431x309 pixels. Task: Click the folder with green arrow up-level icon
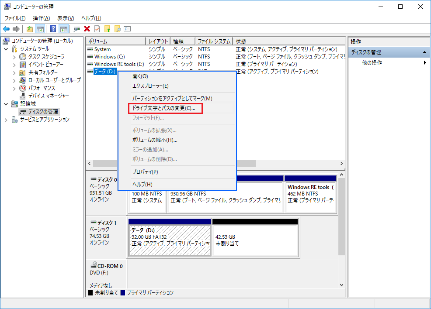(29, 29)
